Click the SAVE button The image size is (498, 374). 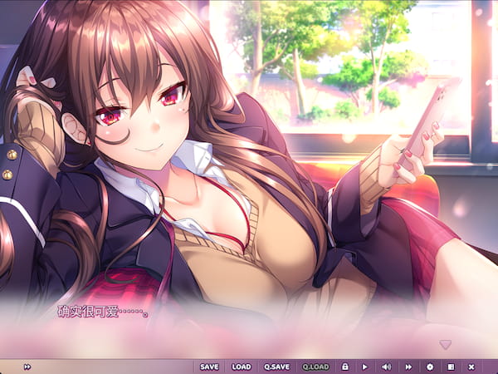(209, 367)
